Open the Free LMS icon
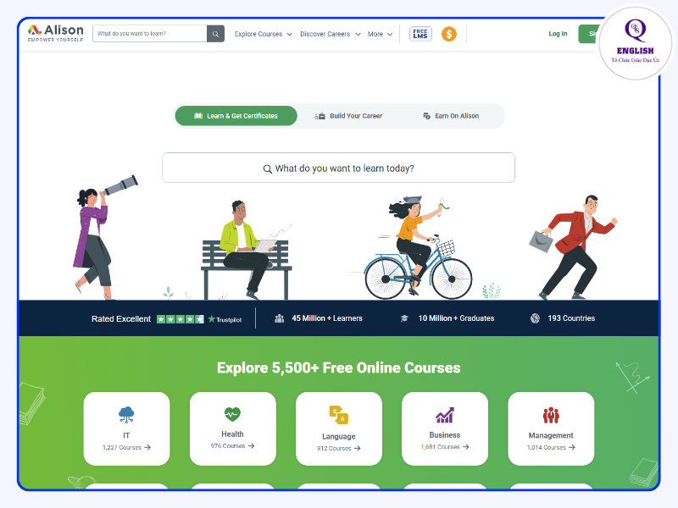 tap(420, 34)
